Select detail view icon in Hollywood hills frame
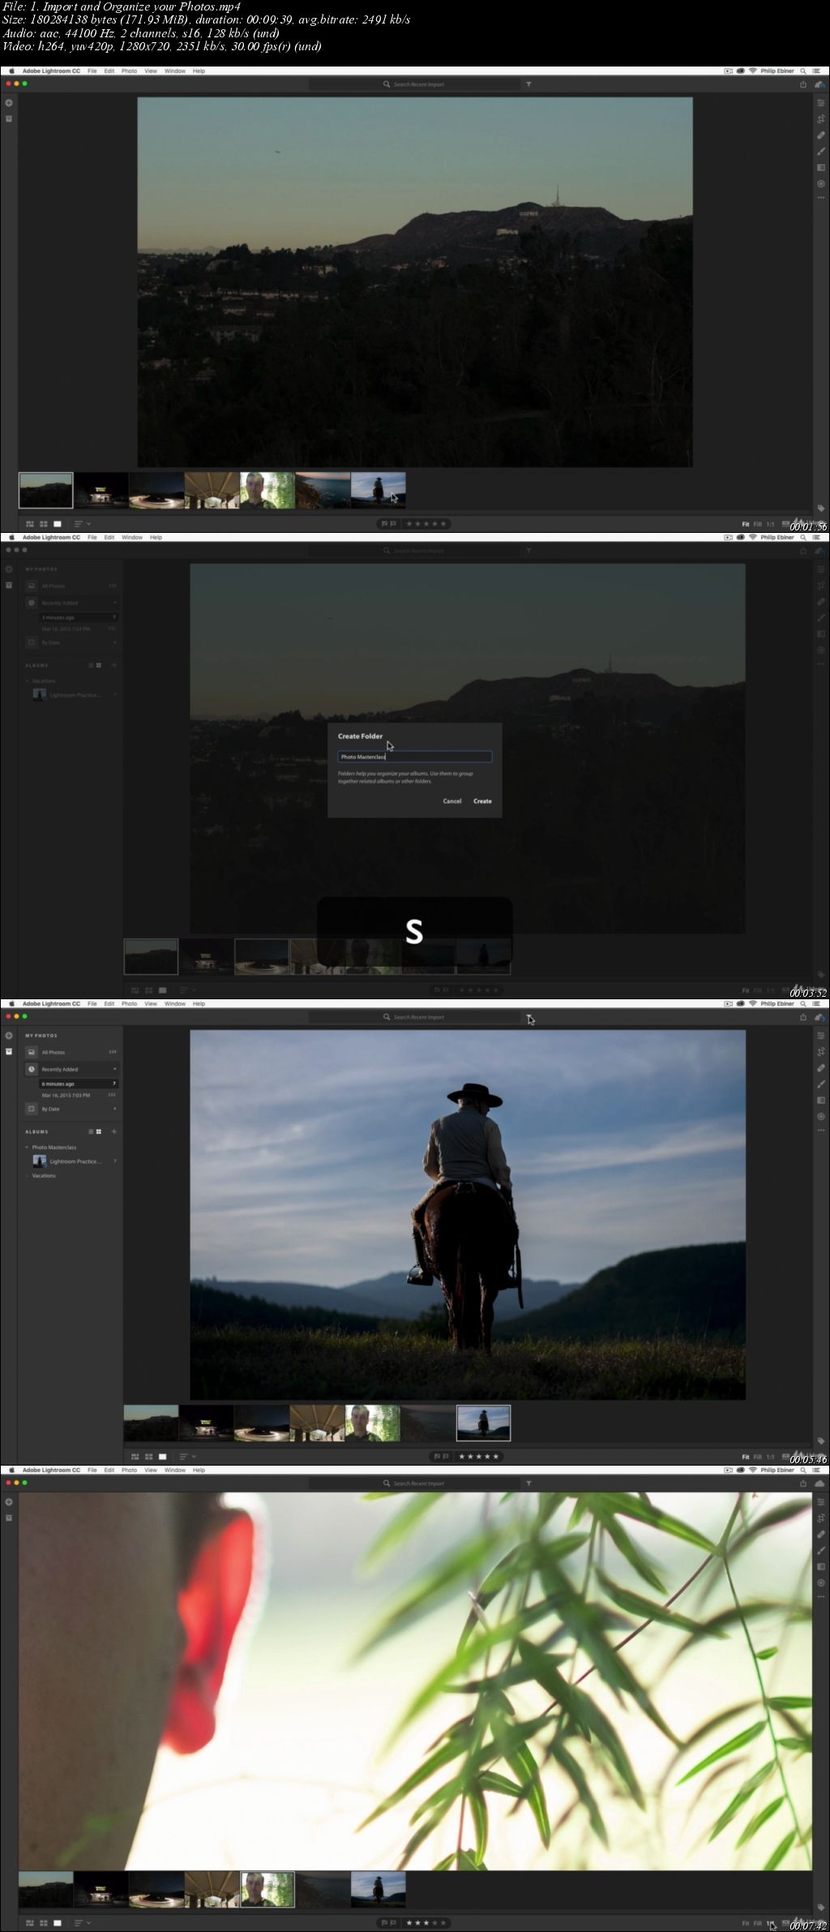The height and width of the screenshot is (1932, 830). click(58, 524)
